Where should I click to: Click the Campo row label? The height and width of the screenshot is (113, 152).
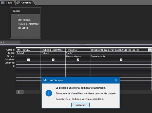(10, 50)
